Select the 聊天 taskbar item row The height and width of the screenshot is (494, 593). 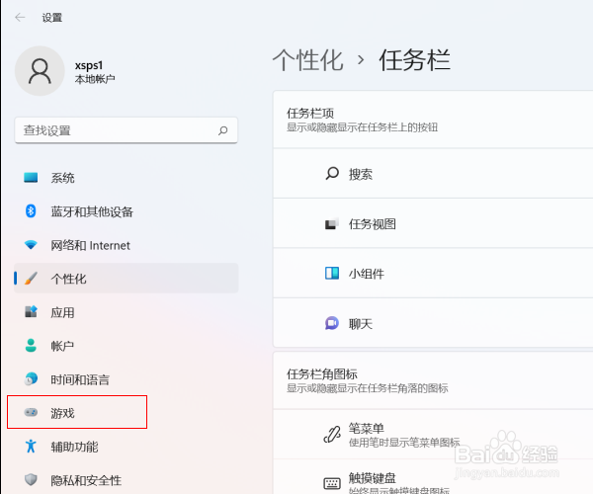[x=433, y=323]
